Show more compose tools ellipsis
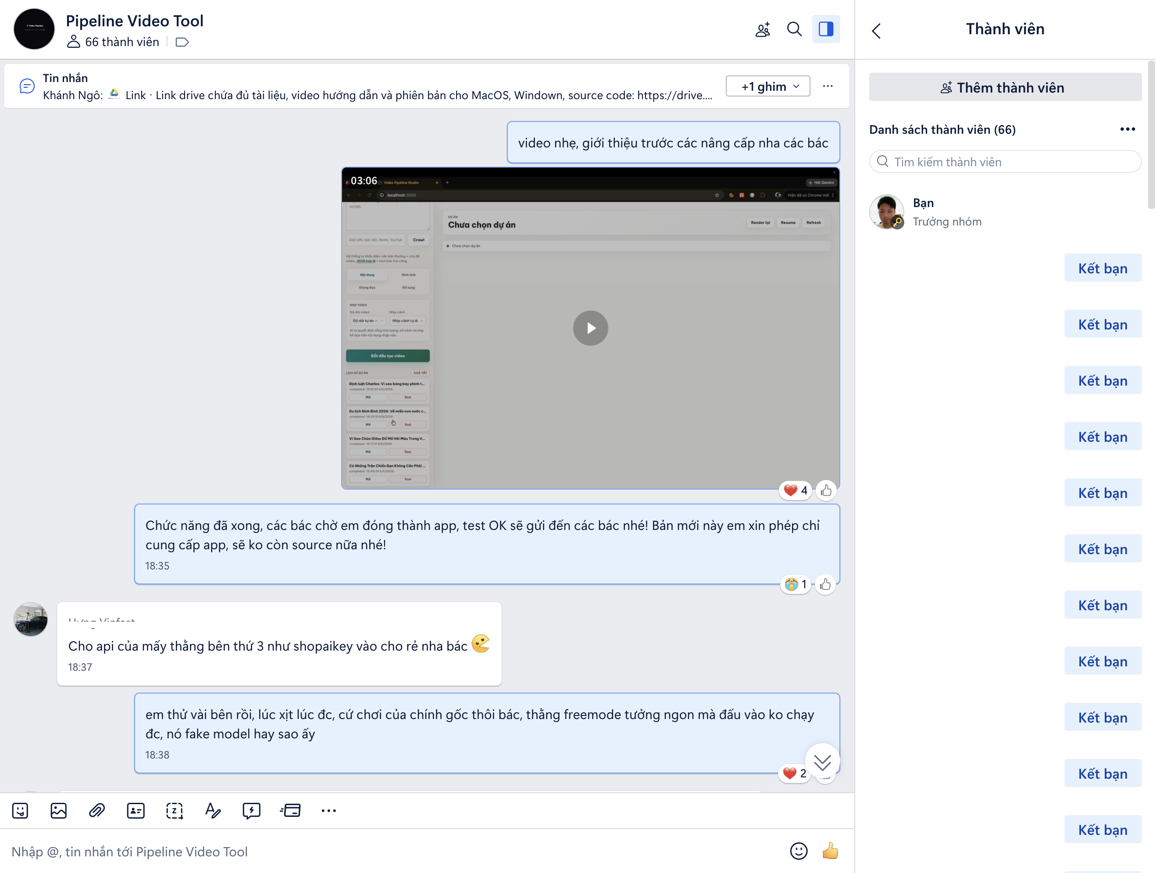 (x=329, y=811)
